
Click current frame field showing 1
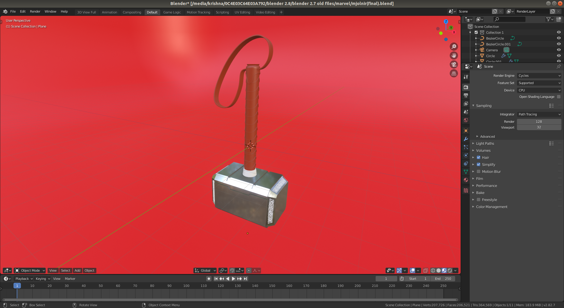click(386, 279)
